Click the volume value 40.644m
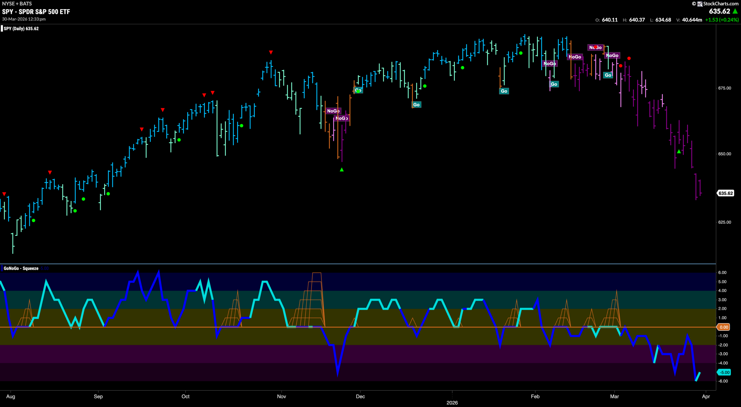 point(692,20)
